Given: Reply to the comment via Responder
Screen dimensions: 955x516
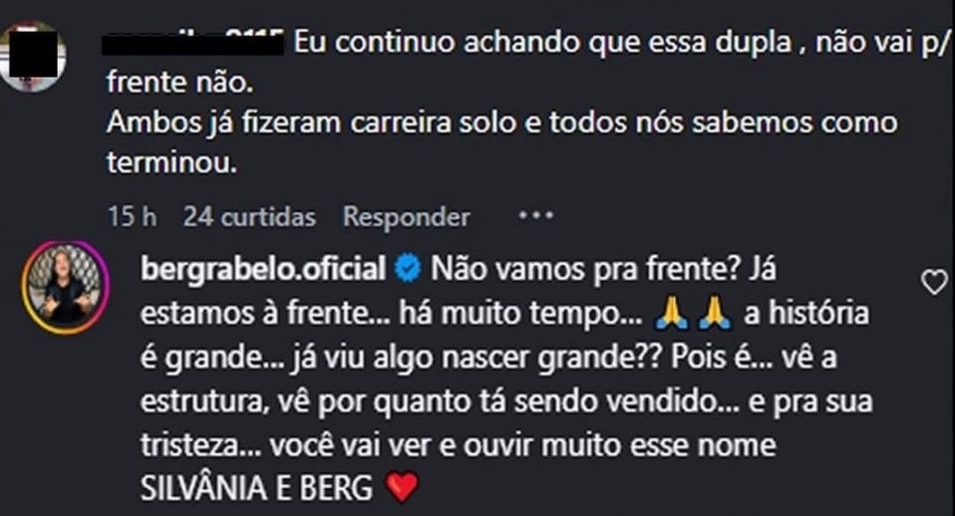Looking at the screenshot, I should [x=406, y=216].
